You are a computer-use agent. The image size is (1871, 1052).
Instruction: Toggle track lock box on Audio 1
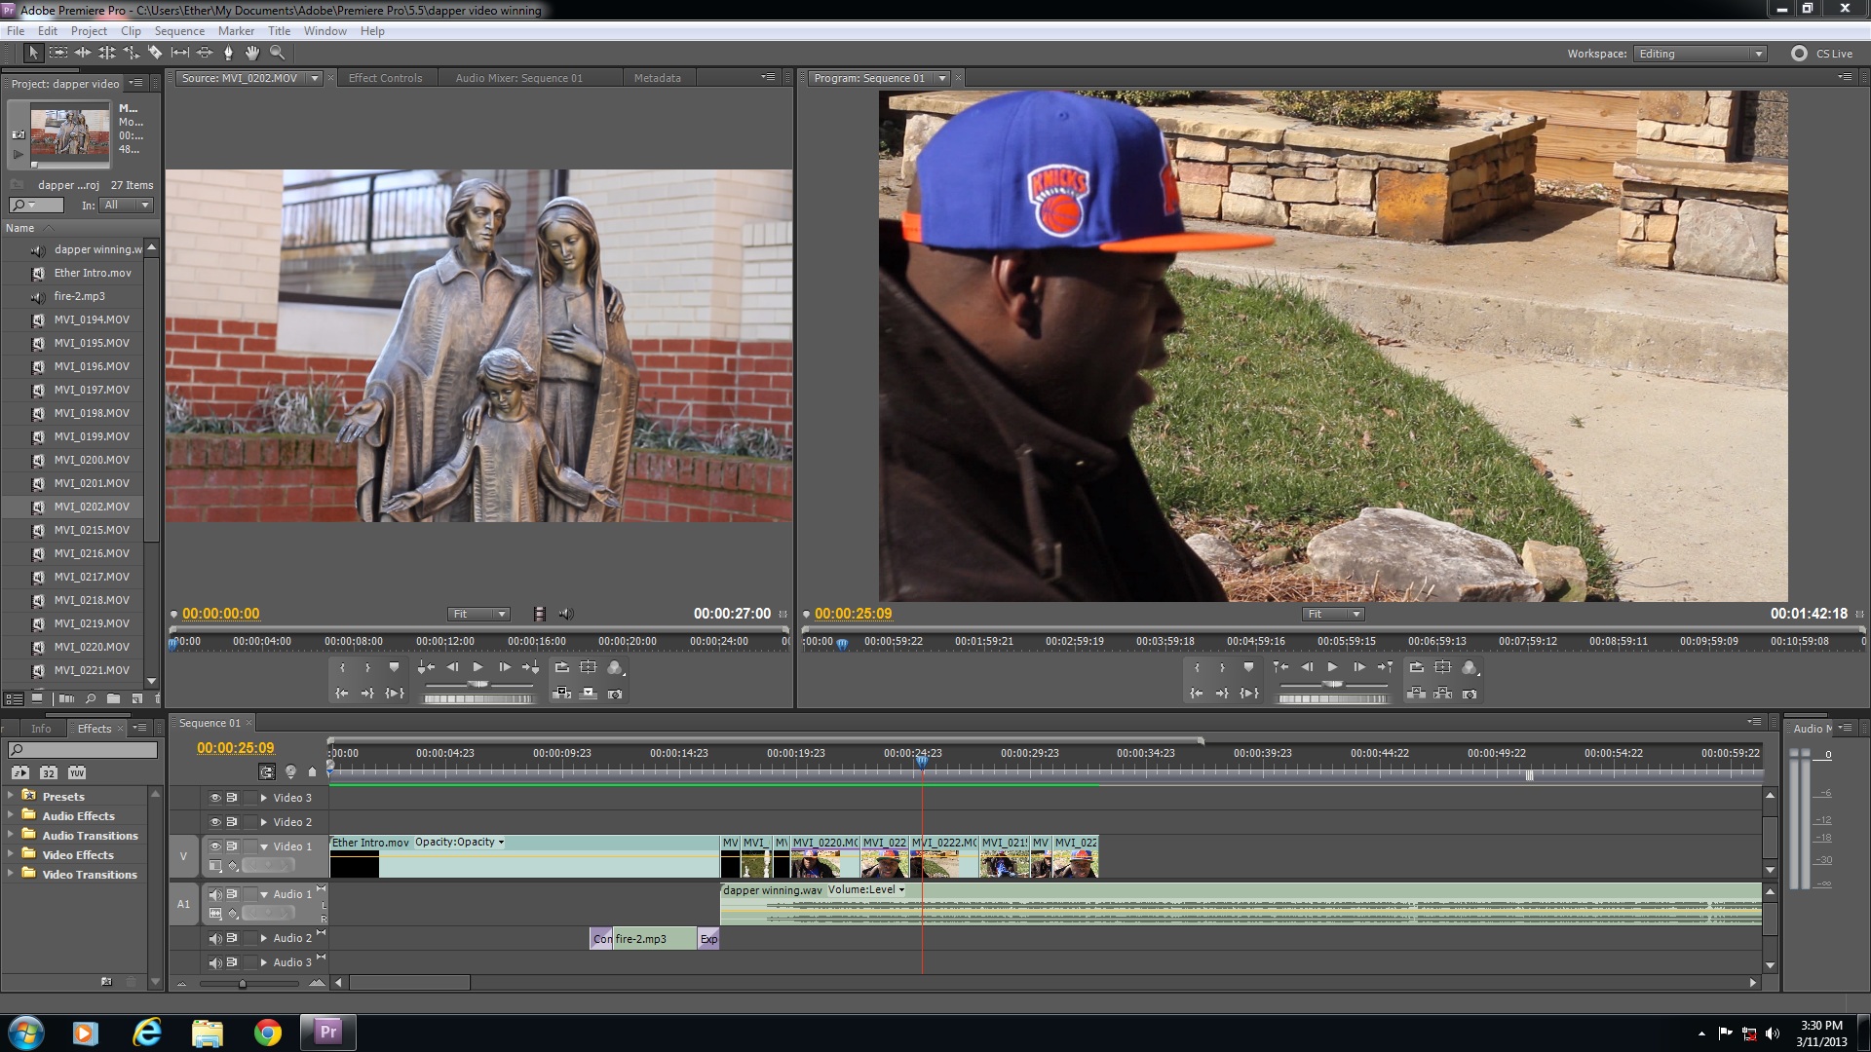point(250,894)
